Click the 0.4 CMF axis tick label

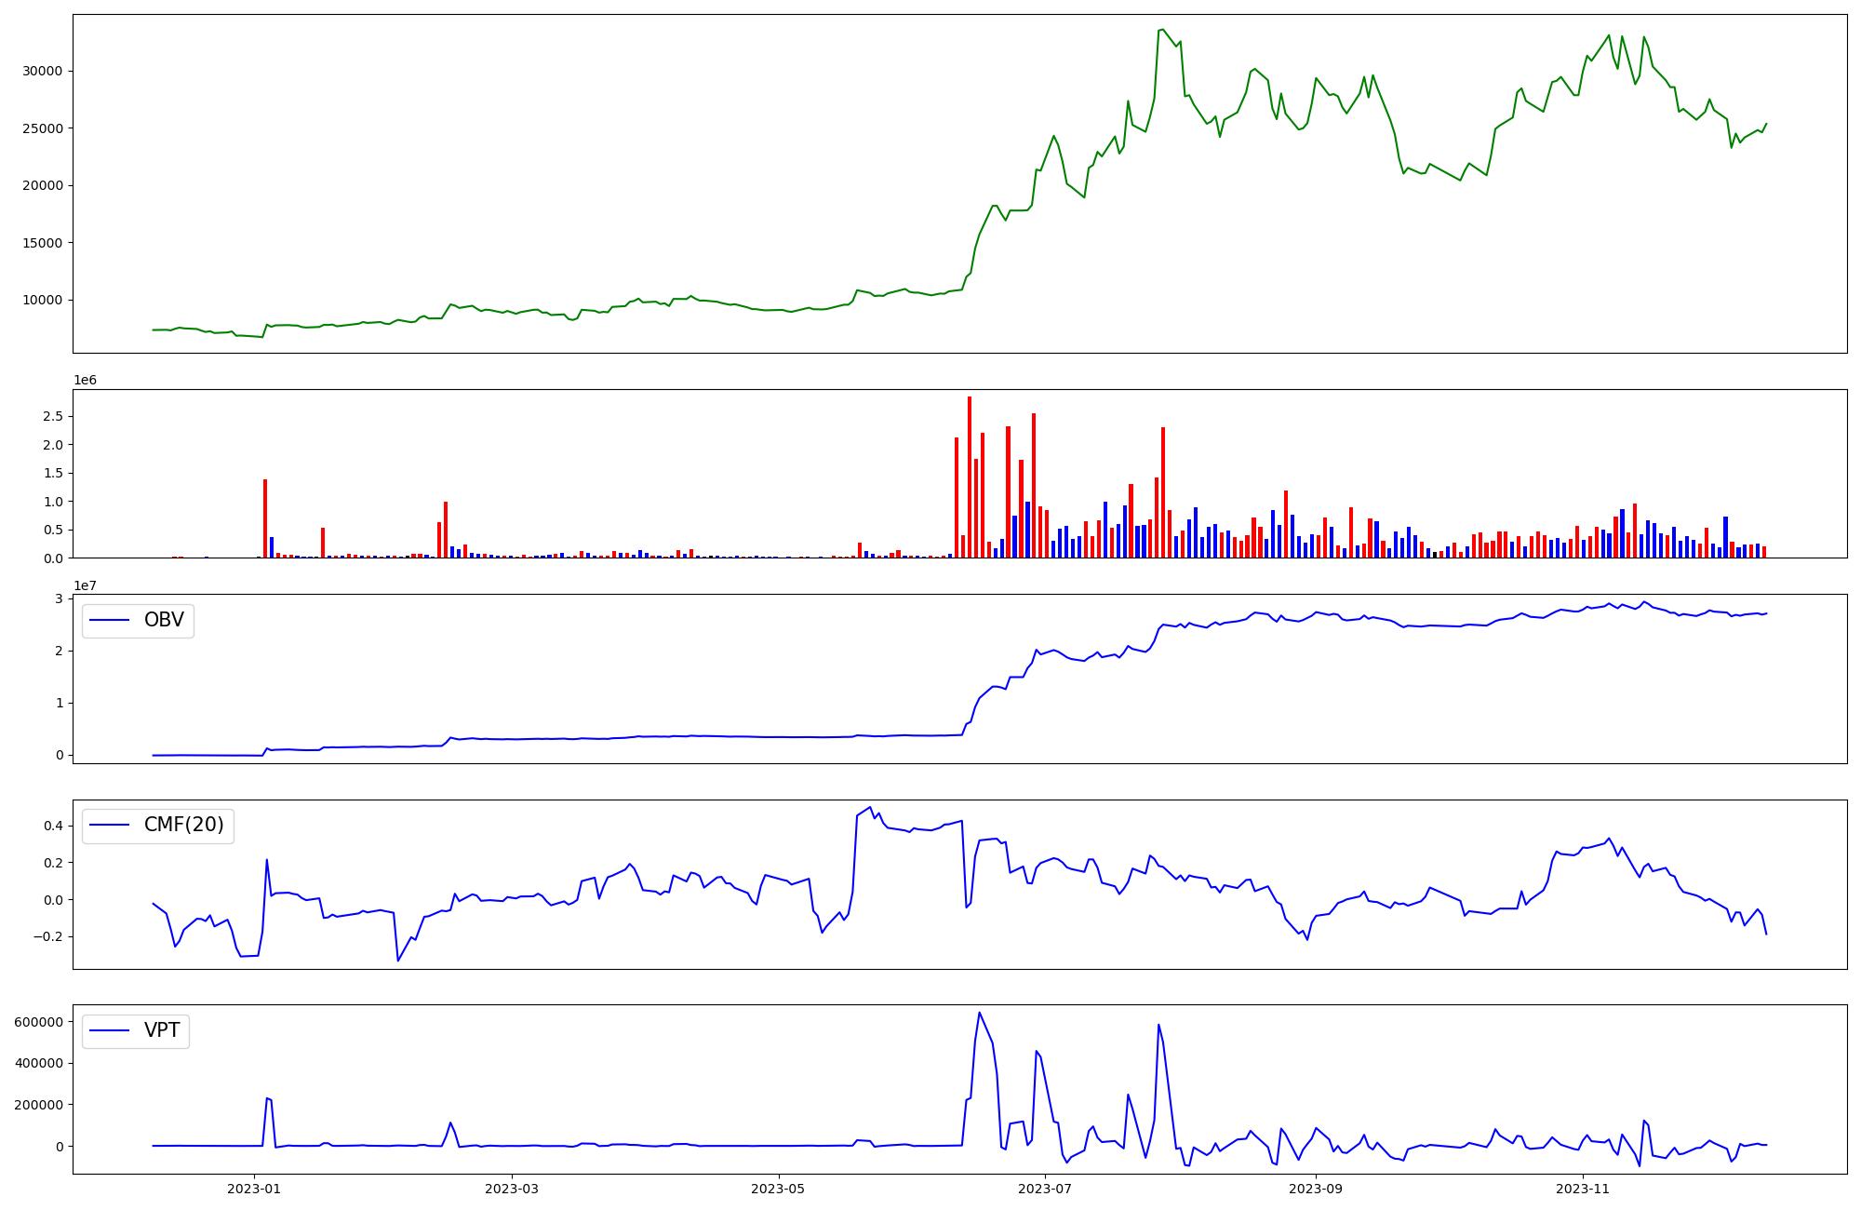click(52, 827)
